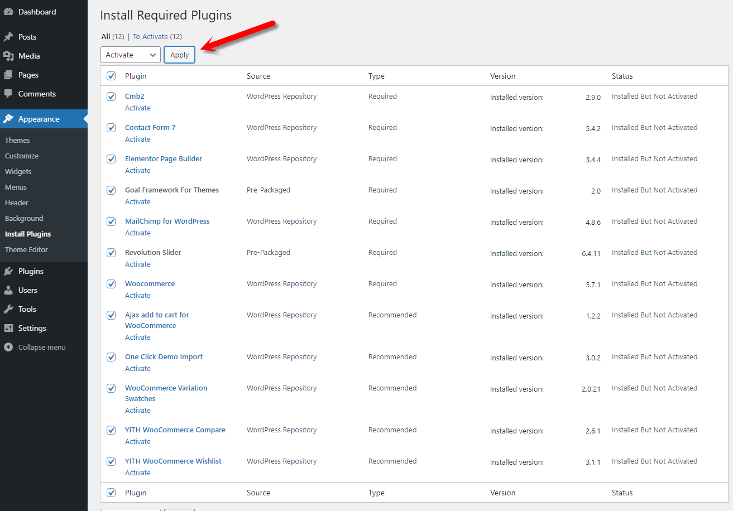This screenshot has height=511, width=733.
Task: Click the Activate link under Cmb2
Action: pos(138,108)
